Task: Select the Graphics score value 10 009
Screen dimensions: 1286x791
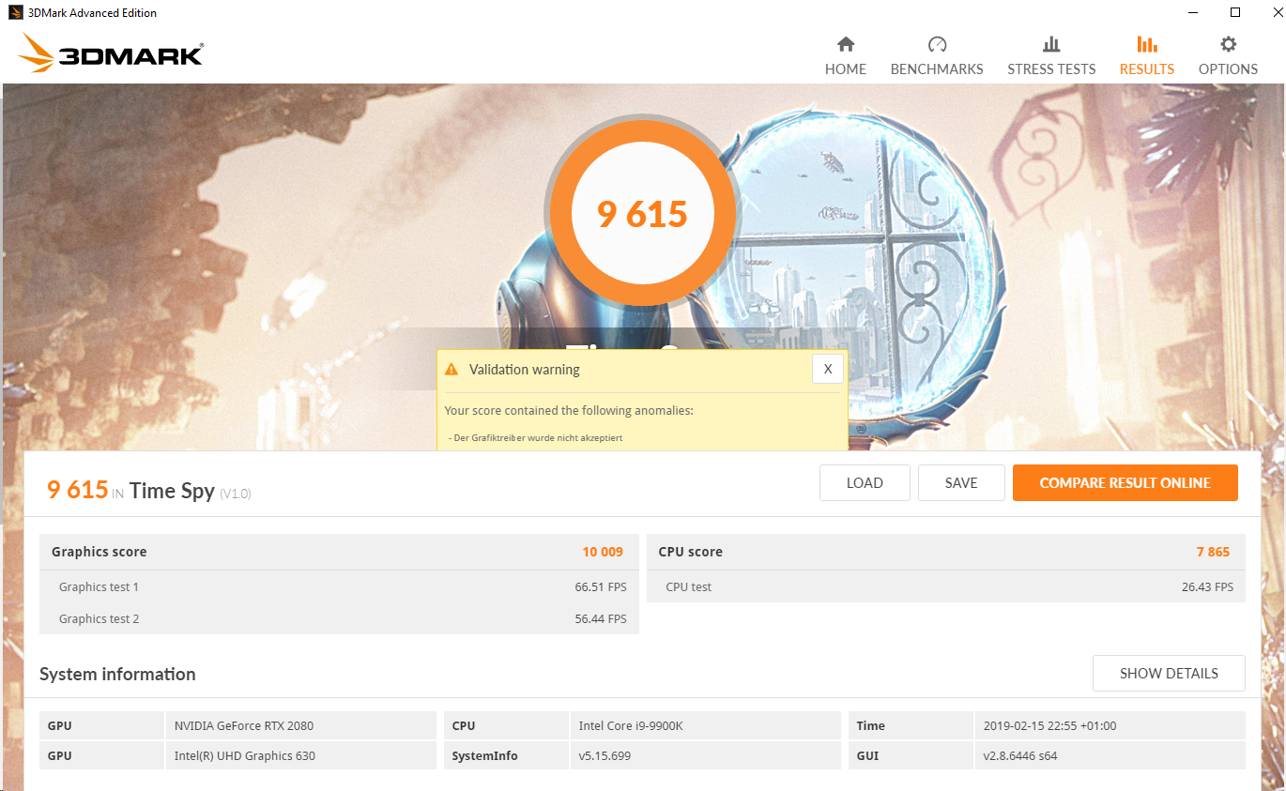Action: tap(603, 552)
